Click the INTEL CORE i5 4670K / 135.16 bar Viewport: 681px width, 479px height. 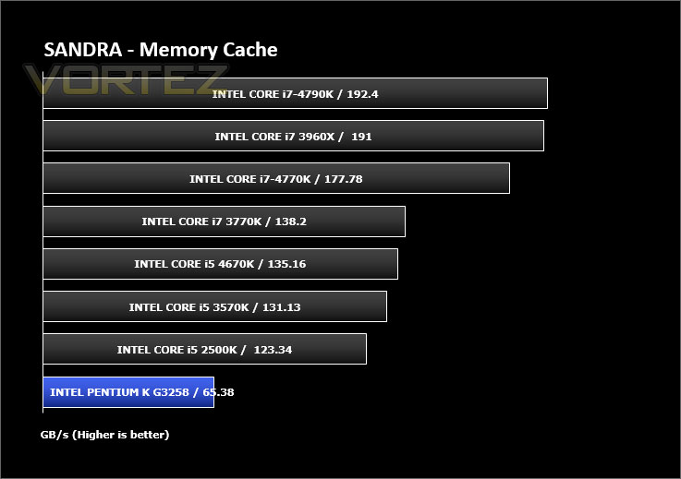[x=221, y=264]
